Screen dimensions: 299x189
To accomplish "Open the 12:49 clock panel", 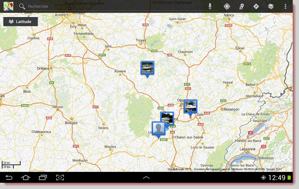I will tap(277, 178).
